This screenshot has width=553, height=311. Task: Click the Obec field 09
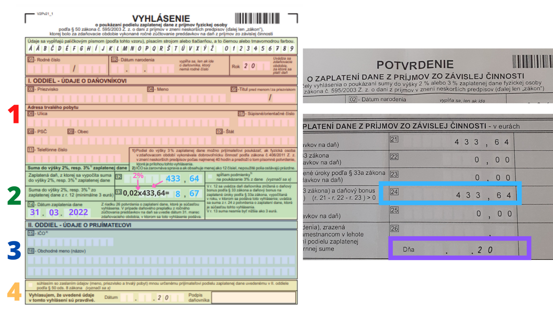pyautogui.click(x=139, y=140)
